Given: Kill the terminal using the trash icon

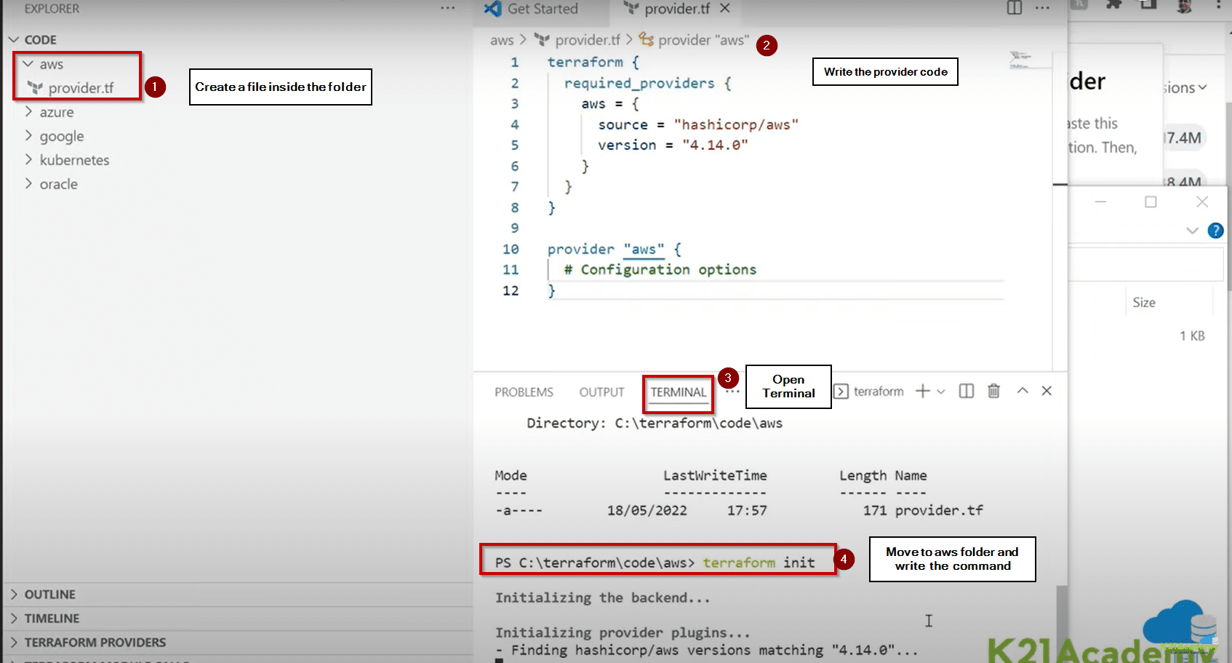Looking at the screenshot, I should [993, 391].
